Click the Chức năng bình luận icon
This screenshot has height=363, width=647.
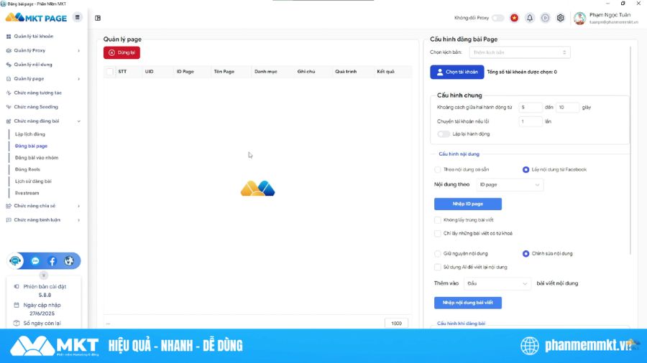pos(9,220)
